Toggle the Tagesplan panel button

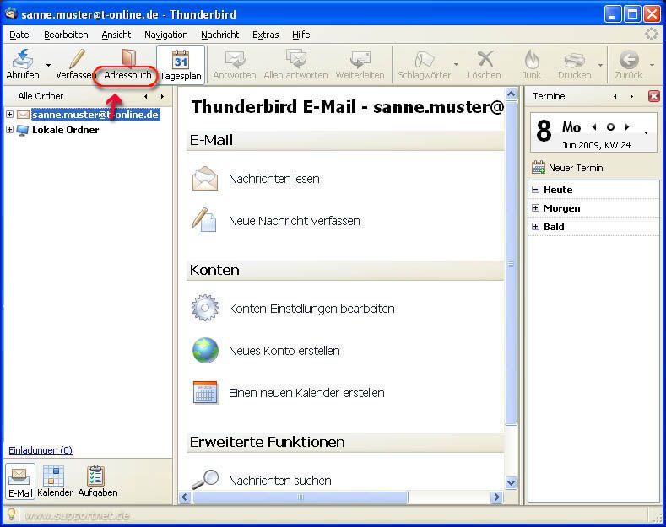click(180, 66)
